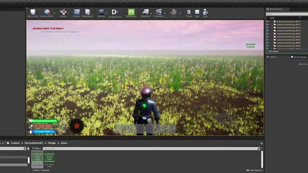Open the Content browser toolbar icon
This screenshot has width=308, height=173.
point(77,12)
